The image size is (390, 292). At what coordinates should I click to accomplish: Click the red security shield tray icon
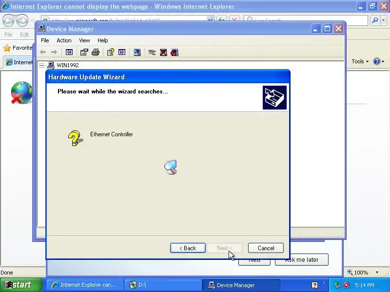[x=346, y=285]
